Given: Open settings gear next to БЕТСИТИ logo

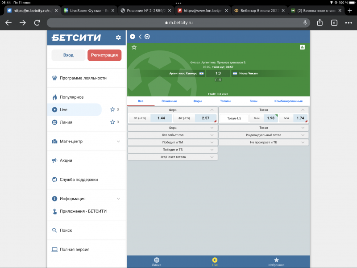Looking at the screenshot, I should point(118,38).
